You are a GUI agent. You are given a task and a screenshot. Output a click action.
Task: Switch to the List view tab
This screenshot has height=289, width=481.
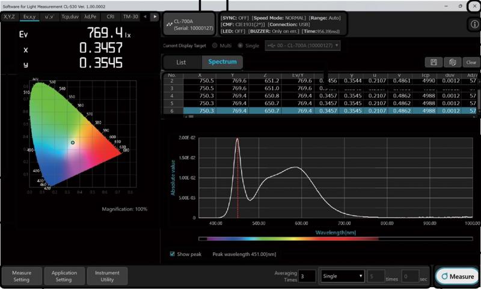click(x=181, y=62)
